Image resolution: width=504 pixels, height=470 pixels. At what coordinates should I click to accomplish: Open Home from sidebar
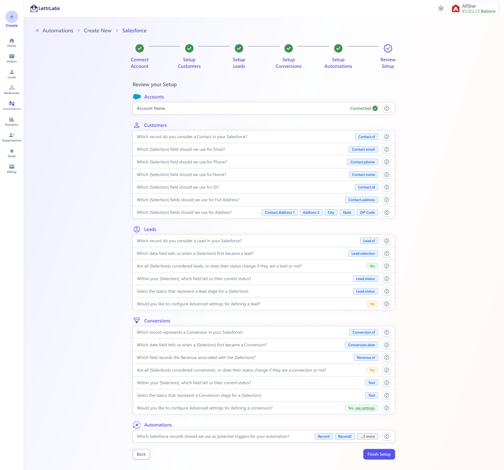coord(12,43)
